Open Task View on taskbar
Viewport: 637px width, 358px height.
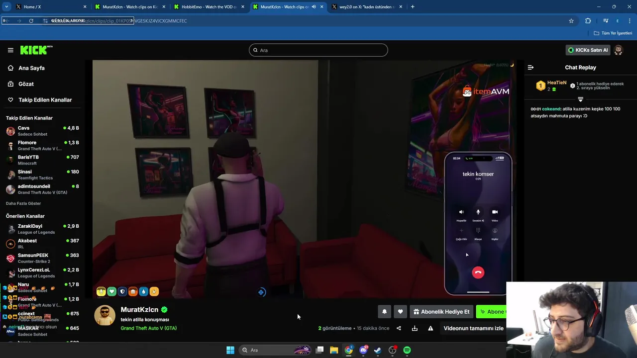click(x=320, y=350)
